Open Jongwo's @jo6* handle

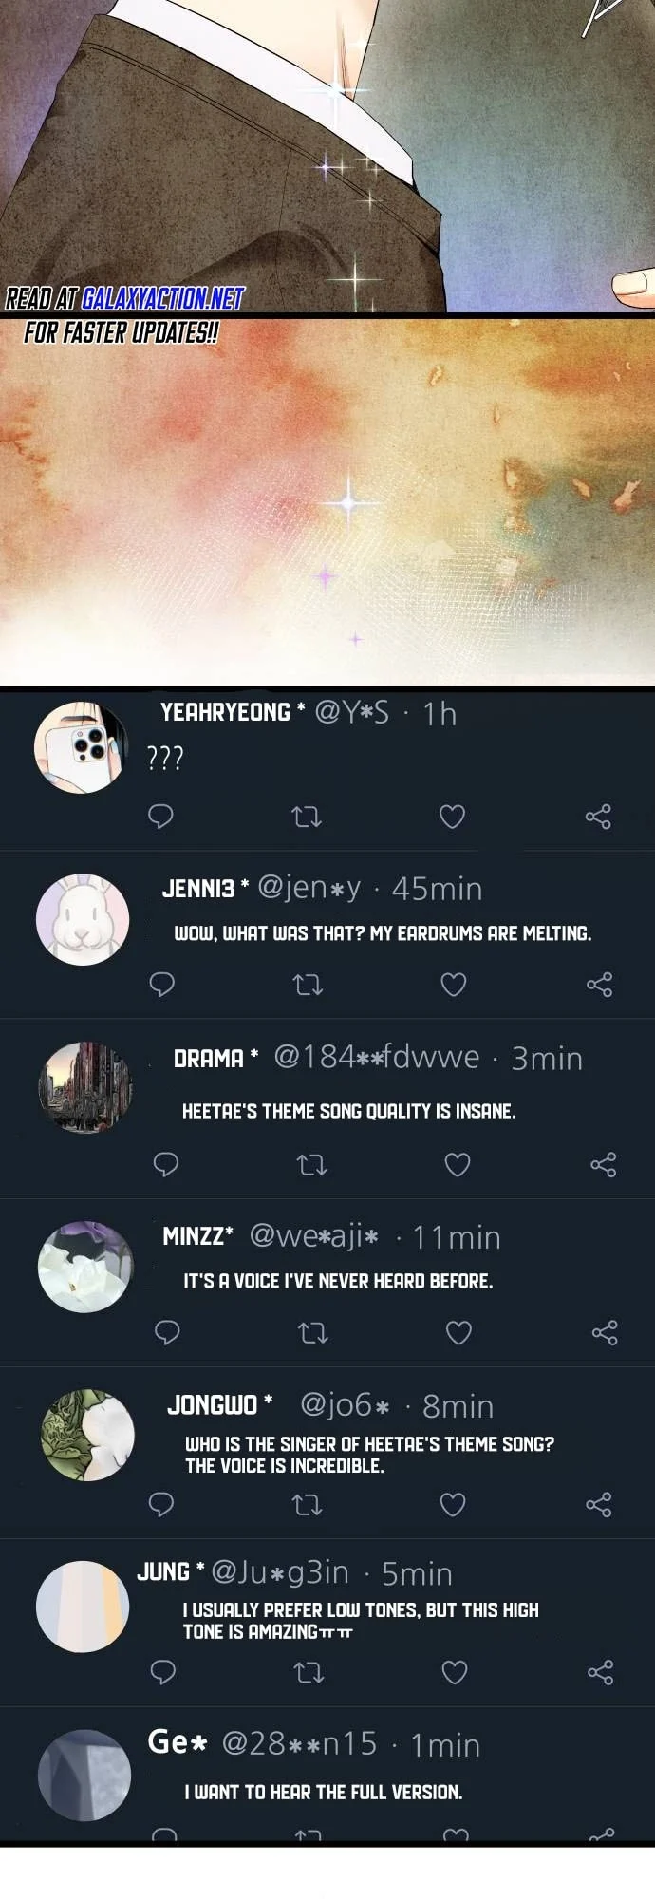[345, 1404]
